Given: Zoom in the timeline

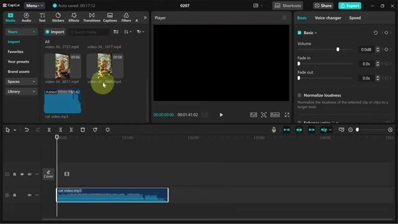Looking at the screenshot, I should click(x=390, y=130).
